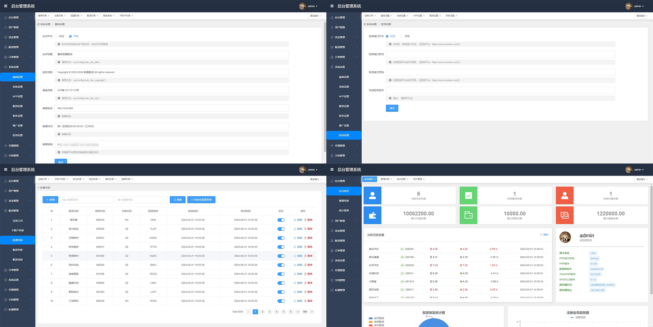Click large admin profile avatar on dashboard
653x327 pixels.
[565, 237]
